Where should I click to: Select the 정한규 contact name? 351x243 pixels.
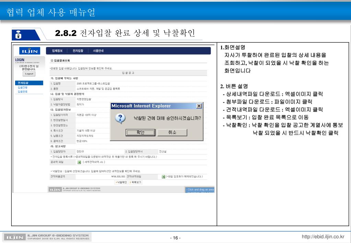pos(80,152)
